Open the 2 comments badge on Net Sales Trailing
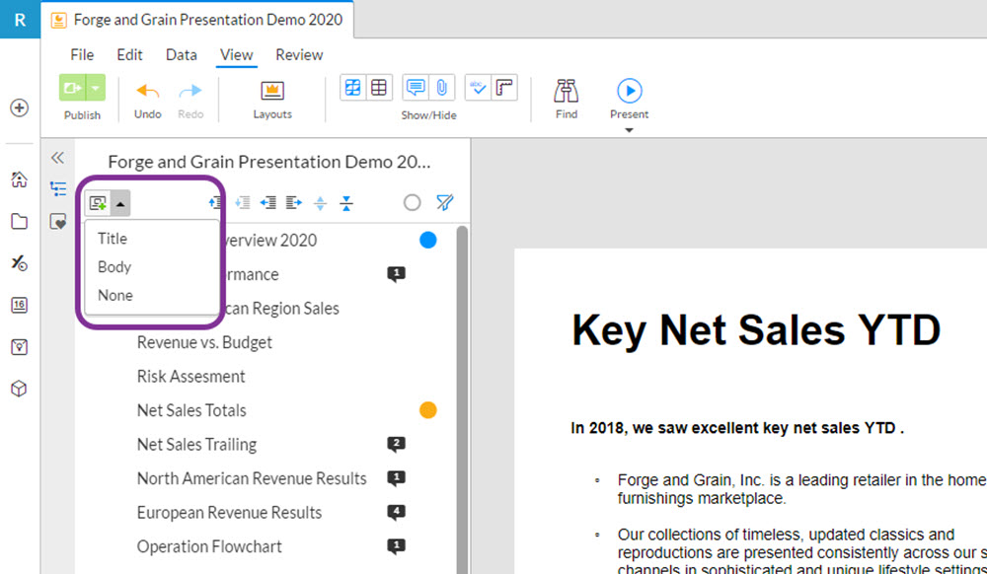The width and height of the screenshot is (987, 574). pos(396,445)
